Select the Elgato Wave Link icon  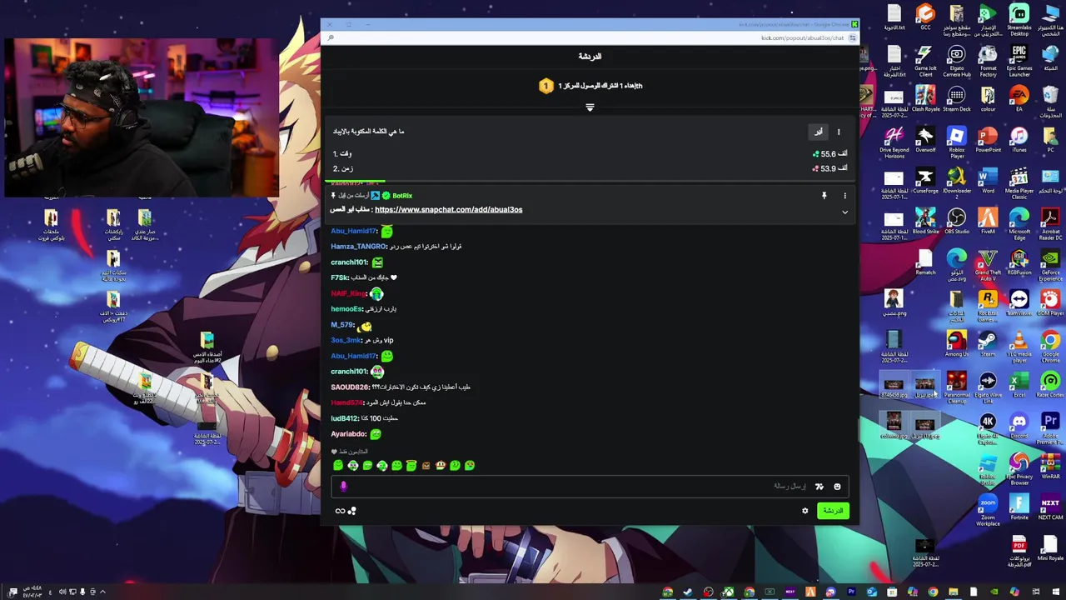point(988,386)
